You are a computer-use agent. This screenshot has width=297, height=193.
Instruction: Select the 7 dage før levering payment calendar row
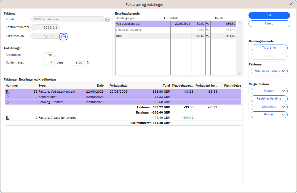coord(143,30)
